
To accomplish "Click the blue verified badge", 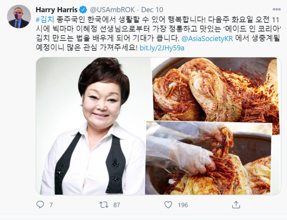I will [x=83, y=10].
